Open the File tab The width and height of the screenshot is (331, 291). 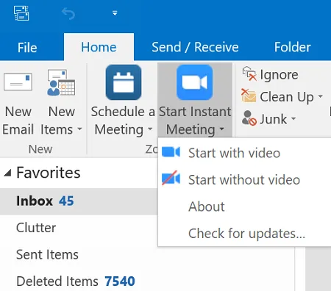coord(27,47)
